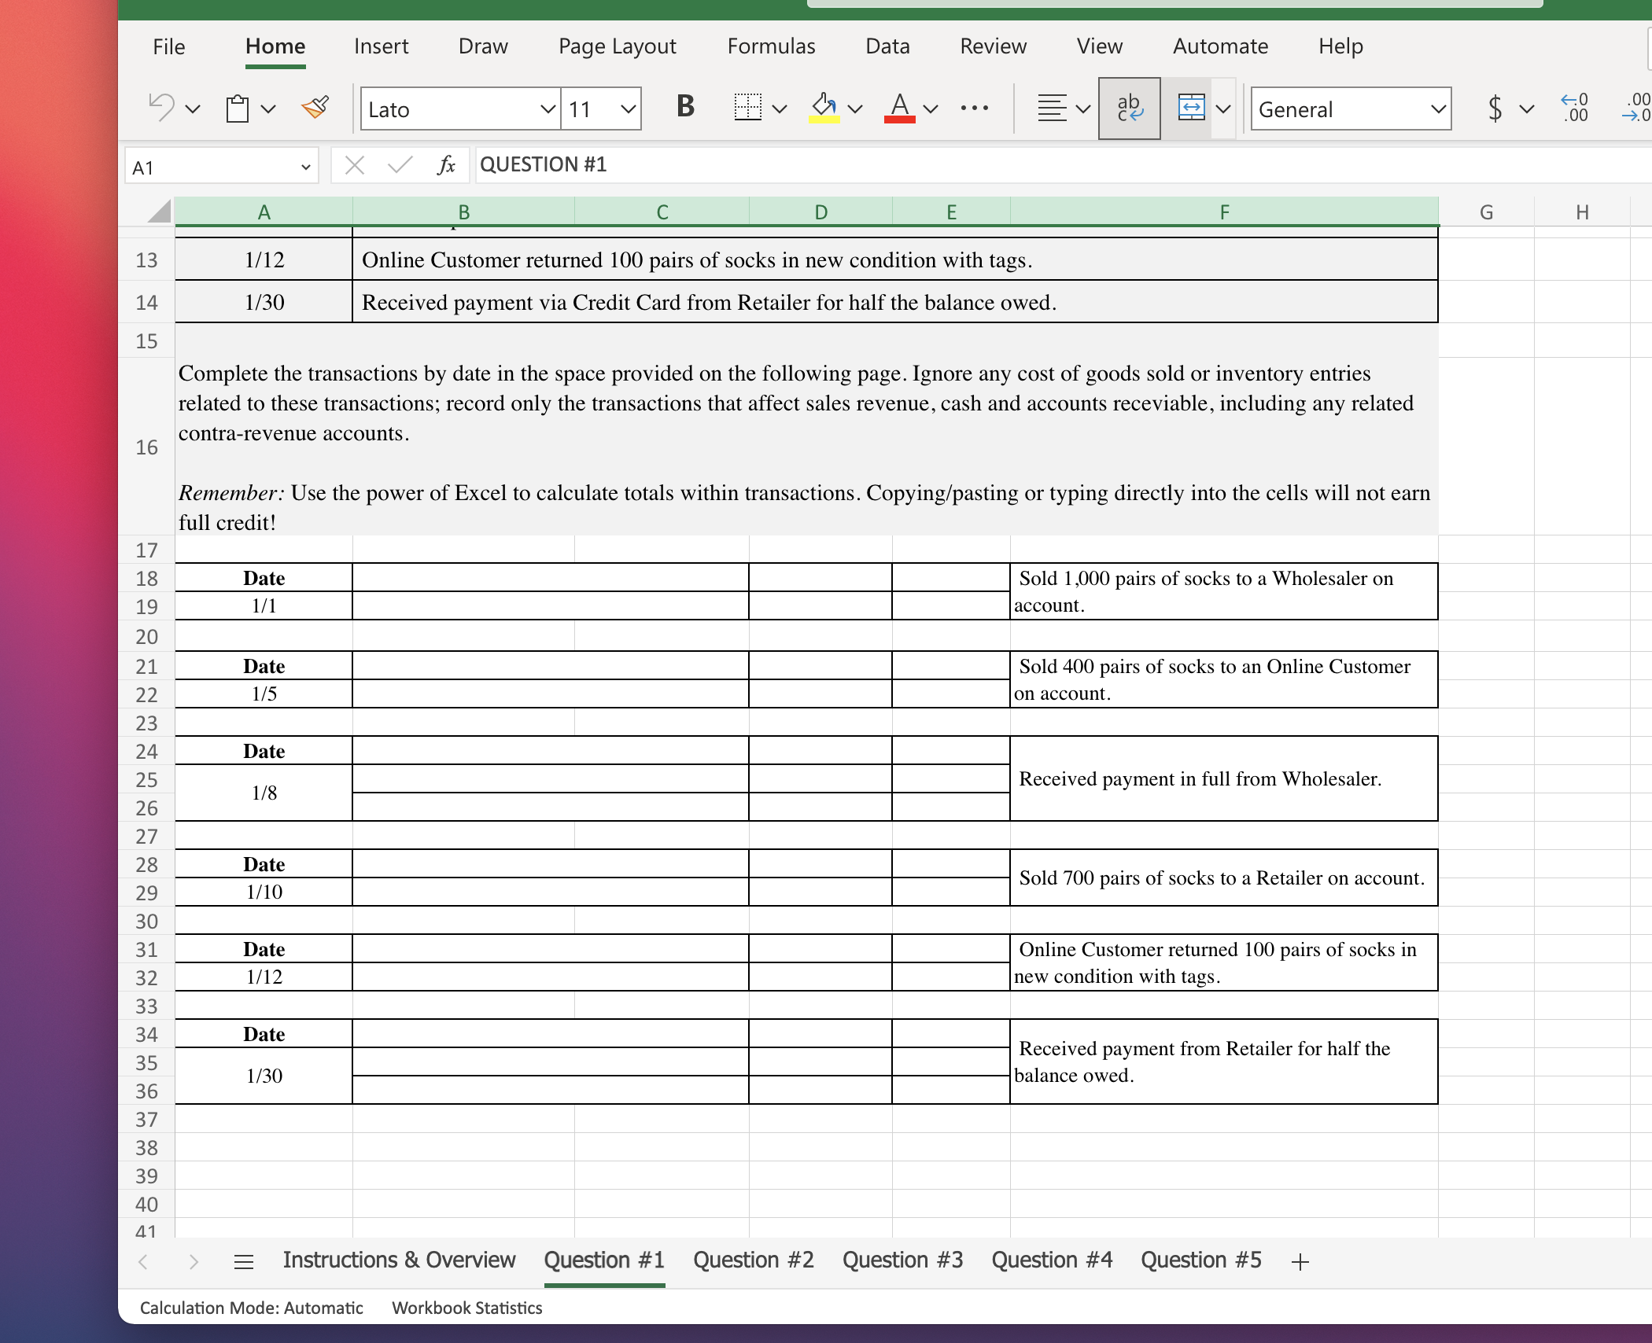Click the Decrease Decimal icon
The image size is (1652, 1343).
[1636, 108]
